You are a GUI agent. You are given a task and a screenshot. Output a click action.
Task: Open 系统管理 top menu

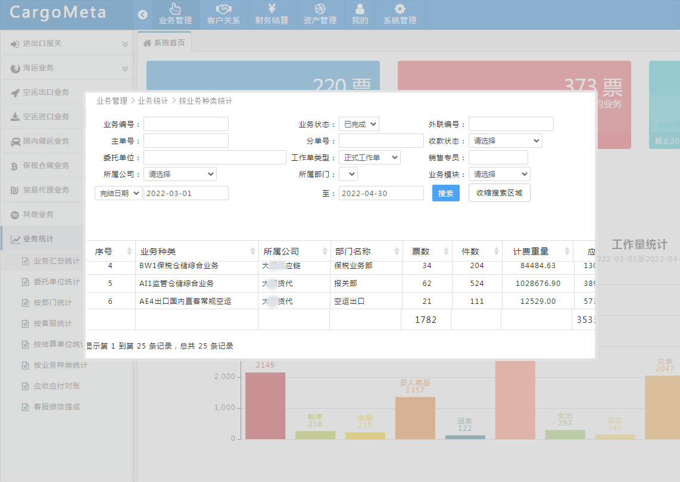(400, 15)
